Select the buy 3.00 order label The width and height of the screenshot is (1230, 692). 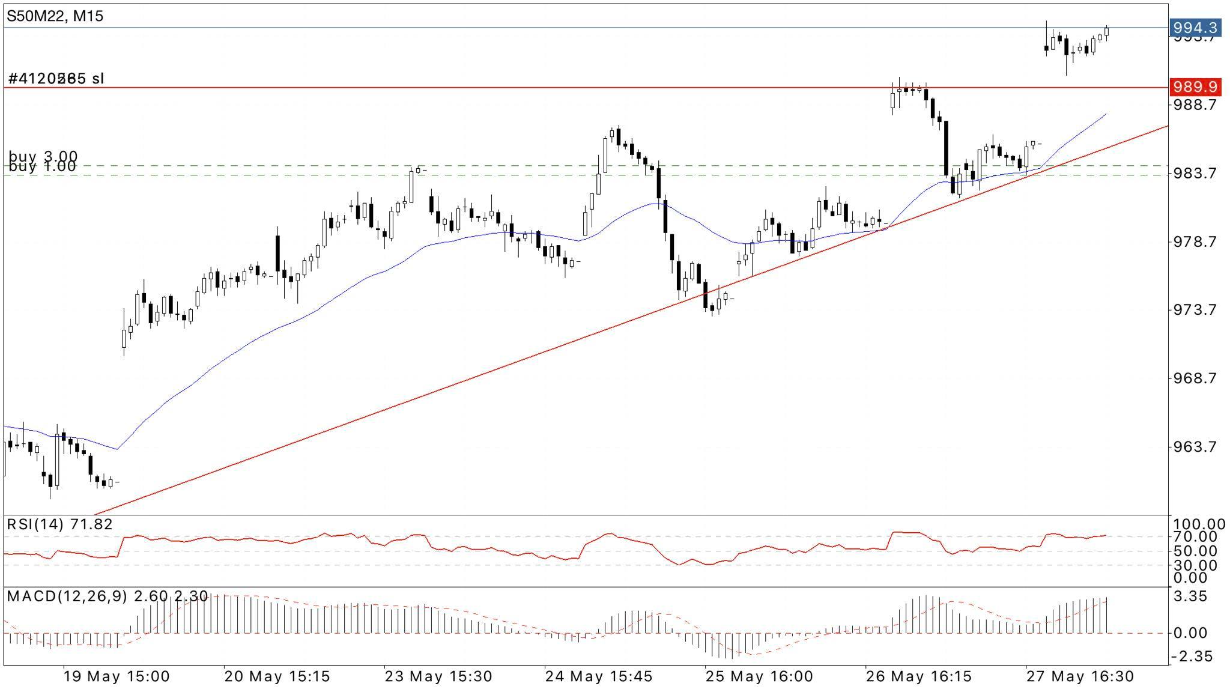click(x=43, y=156)
